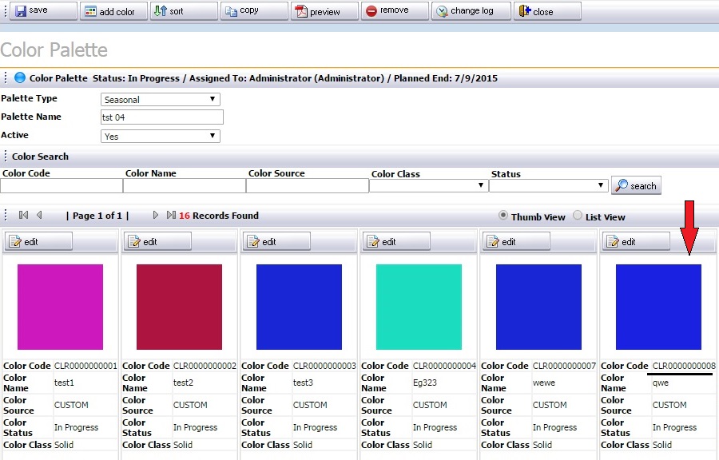Expand the Active dropdown

click(x=161, y=136)
